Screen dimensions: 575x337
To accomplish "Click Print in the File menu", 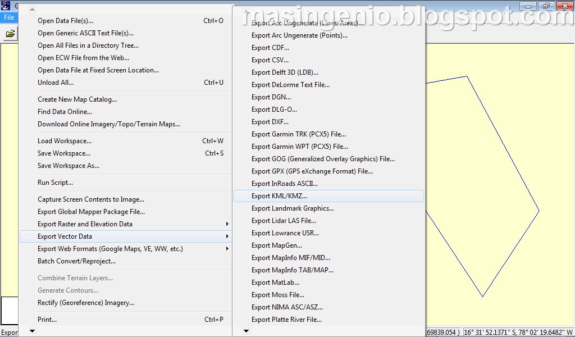I will 47,319.
